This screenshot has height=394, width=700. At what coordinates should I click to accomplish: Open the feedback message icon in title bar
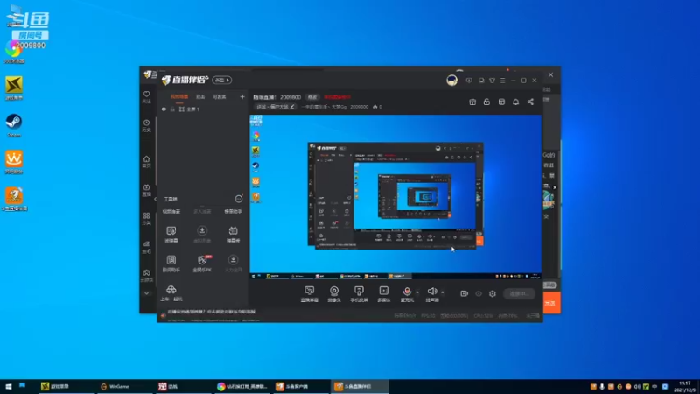(x=469, y=81)
